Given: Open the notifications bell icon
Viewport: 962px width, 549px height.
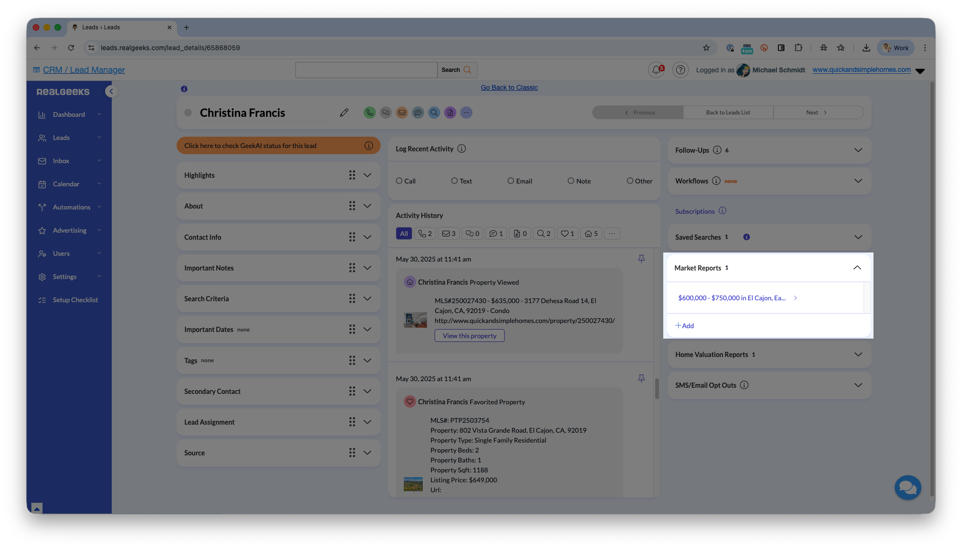Looking at the screenshot, I should pyautogui.click(x=656, y=70).
